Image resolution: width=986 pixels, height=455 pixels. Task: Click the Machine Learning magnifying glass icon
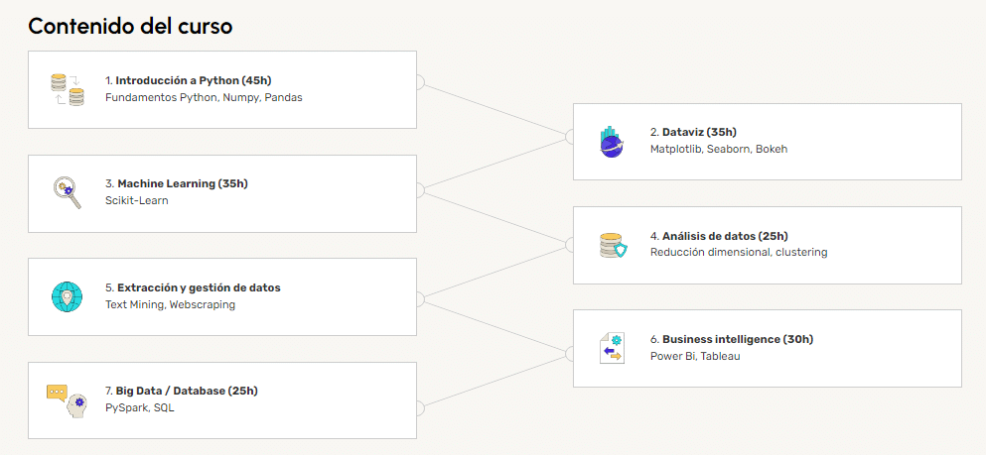[68, 192]
